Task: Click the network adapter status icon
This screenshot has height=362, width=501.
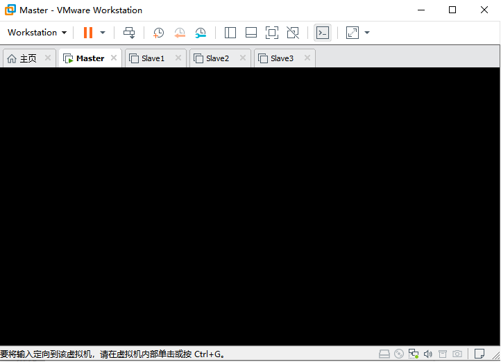Action: 414,354
